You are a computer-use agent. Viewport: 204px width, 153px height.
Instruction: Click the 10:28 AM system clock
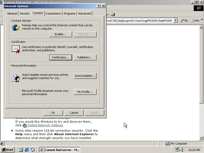(x=194, y=150)
